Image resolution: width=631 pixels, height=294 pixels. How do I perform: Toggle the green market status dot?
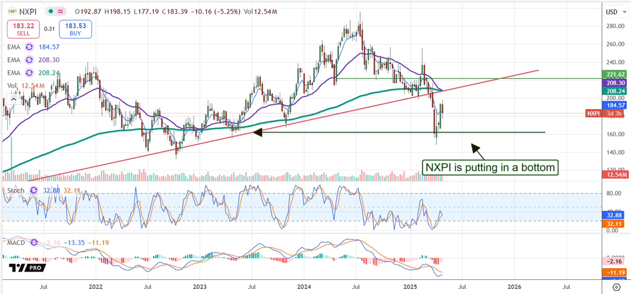pyautogui.click(x=50, y=11)
